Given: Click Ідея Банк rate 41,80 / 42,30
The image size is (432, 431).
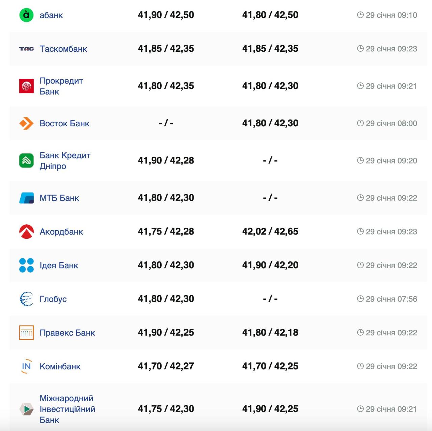Looking at the screenshot, I should pyautogui.click(x=166, y=265).
